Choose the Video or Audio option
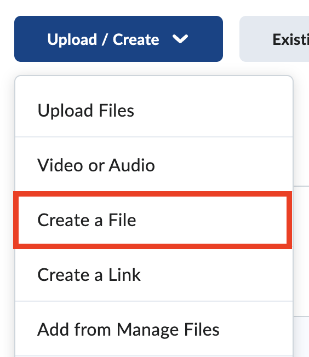This screenshot has width=309, height=357. [x=154, y=165]
